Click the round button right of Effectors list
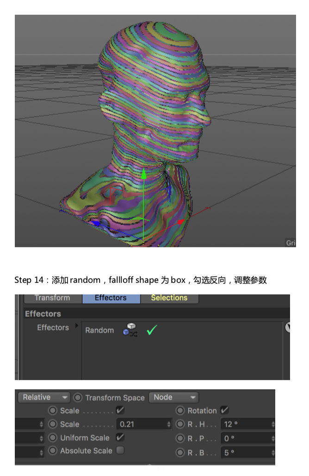 [x=287, y=327]
